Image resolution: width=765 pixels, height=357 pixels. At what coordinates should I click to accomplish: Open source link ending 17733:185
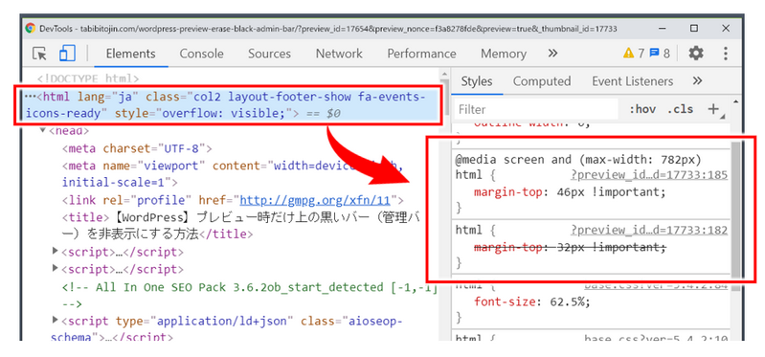649,175
